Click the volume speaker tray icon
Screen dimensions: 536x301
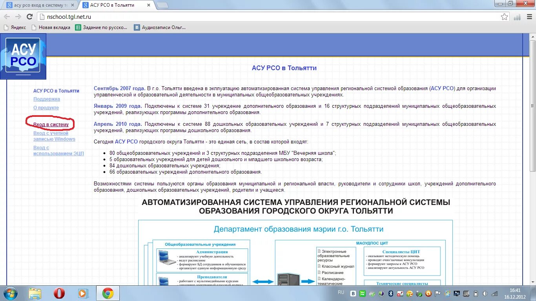coord(485,293)
